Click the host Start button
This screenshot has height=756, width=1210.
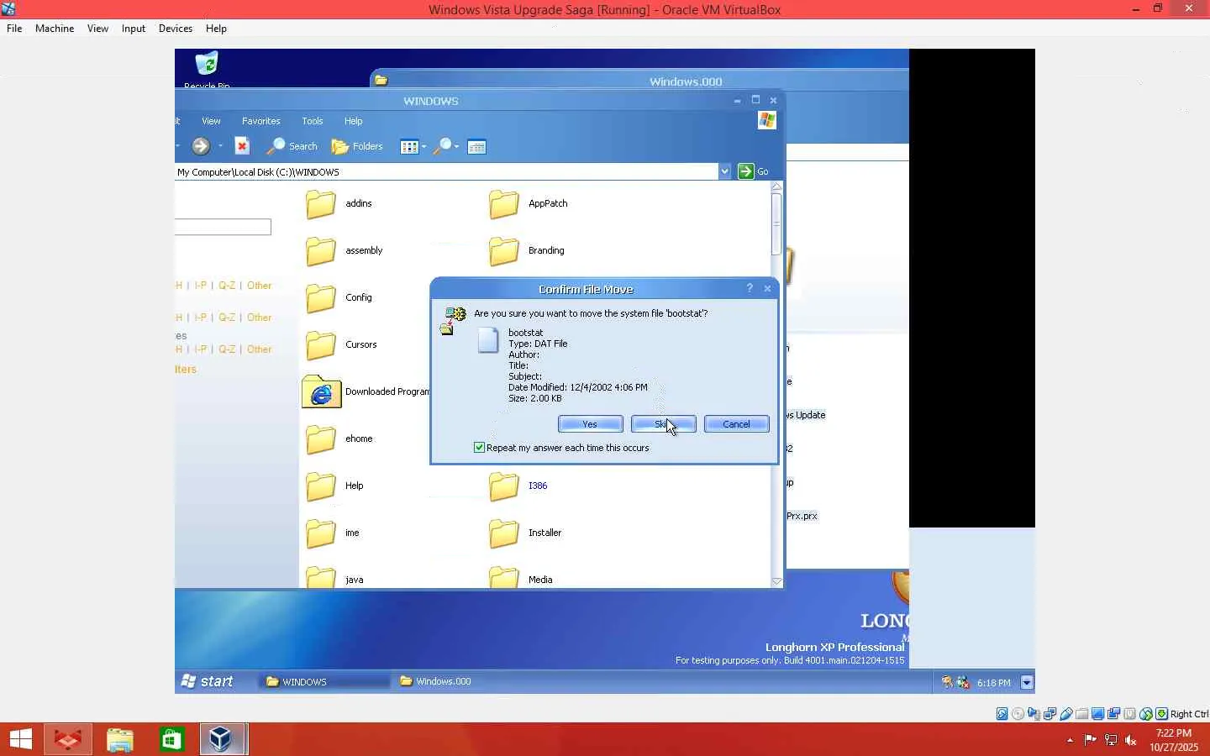(21, 739)
